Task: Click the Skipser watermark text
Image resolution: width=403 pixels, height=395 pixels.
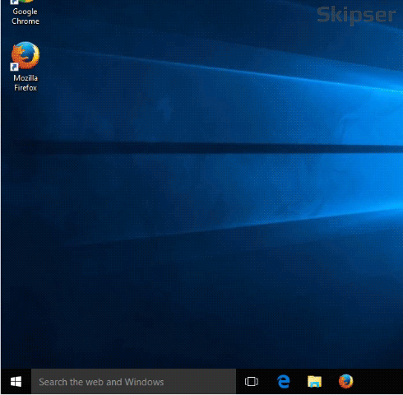Action: coord(356,16)
